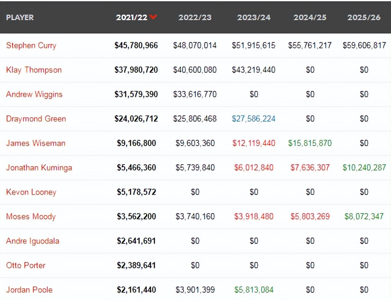Select Curry's $51,915,615 salary cell
The height and width of the screenshot is (300, 391).
(x=254, y=46)
